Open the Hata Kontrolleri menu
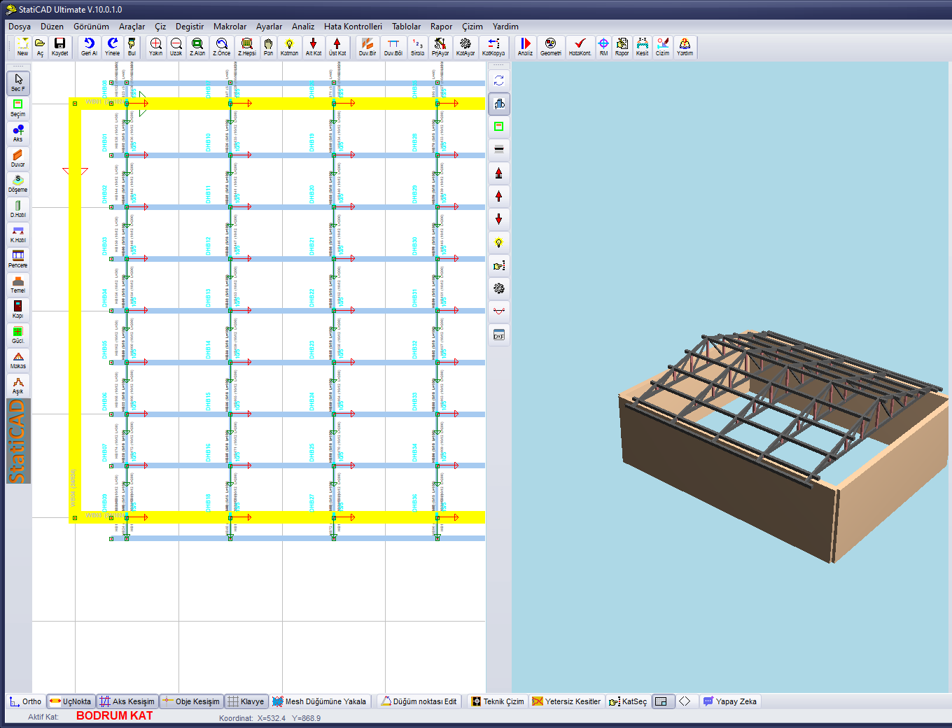 tap(353, 27)
